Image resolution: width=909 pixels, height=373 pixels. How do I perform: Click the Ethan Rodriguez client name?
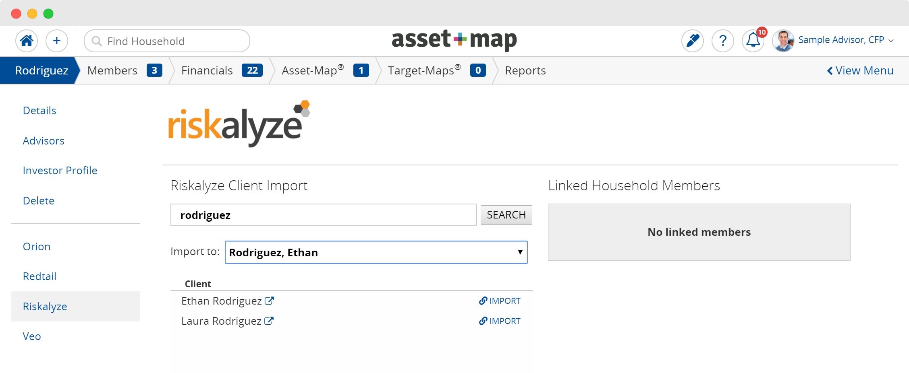pos(222,301)
